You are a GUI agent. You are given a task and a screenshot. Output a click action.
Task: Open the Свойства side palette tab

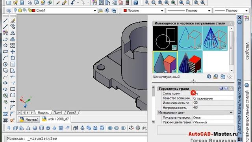[x=247, y=51]
